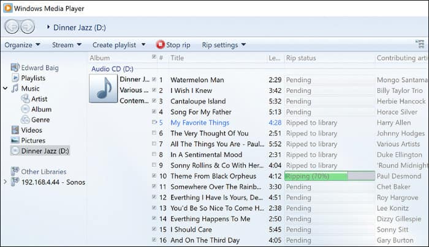
Task: Click the Artist icon in sidebar
Action: click(25, 98)
